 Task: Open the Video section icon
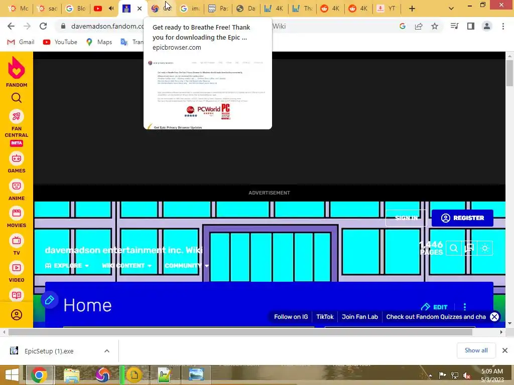[x=17, y=268]
